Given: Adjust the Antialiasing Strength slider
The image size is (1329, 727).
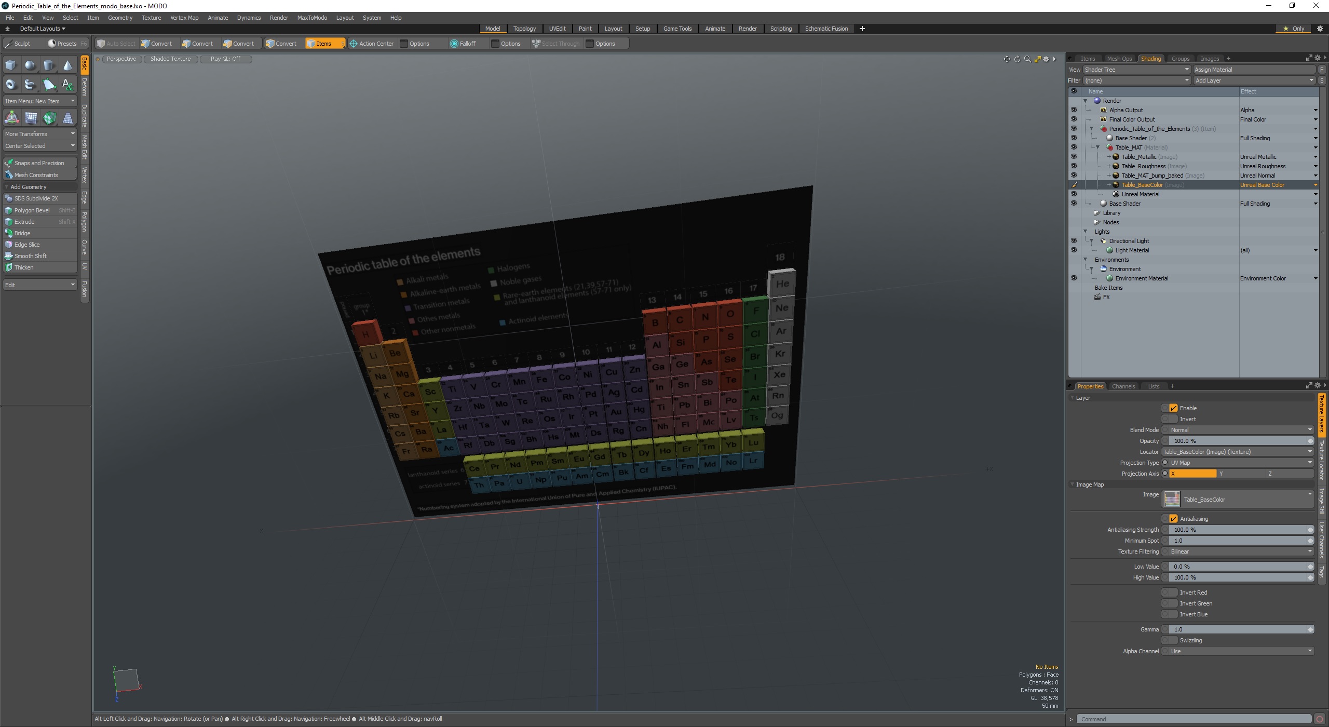Looking at the screenshot, I should point(1238,530).
